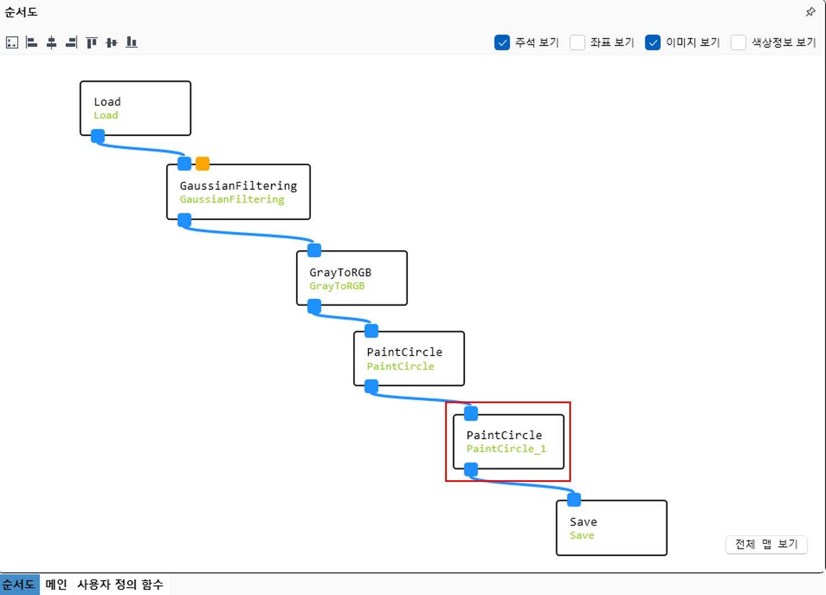
Task: Select the 순서도 tab
Action: point(19,584)
